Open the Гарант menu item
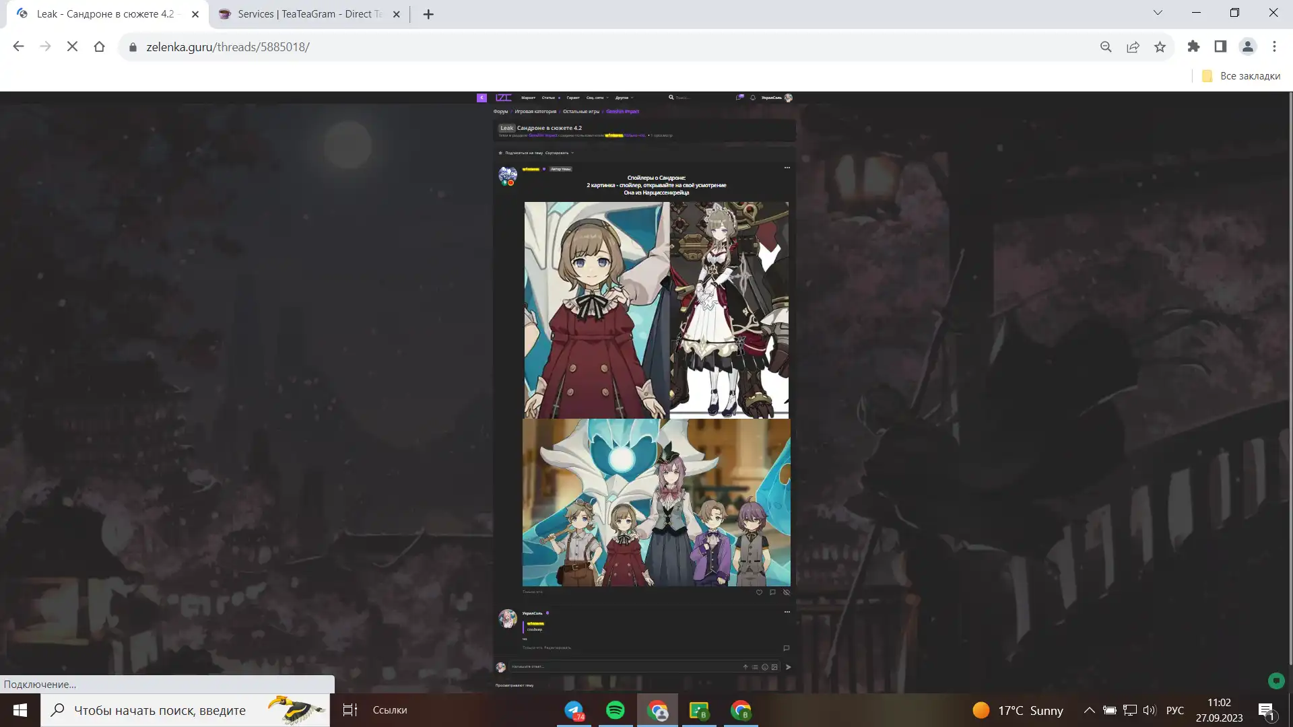Viewport: 1293px width, 727px height. pos(573,98)
